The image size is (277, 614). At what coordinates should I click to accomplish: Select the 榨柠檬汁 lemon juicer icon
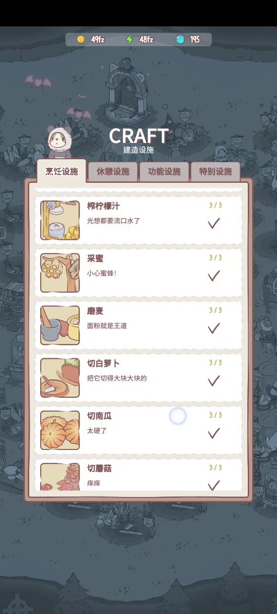[60, 220]
